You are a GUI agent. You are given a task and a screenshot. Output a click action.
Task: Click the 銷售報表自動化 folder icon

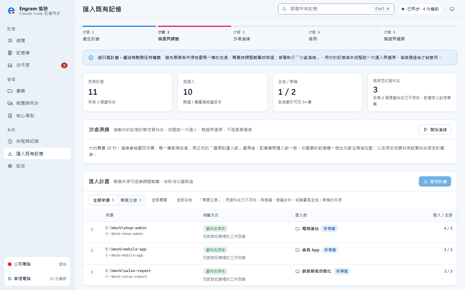coord(297,271)
